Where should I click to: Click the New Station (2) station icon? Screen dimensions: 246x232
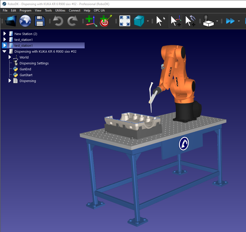(11, 34)
